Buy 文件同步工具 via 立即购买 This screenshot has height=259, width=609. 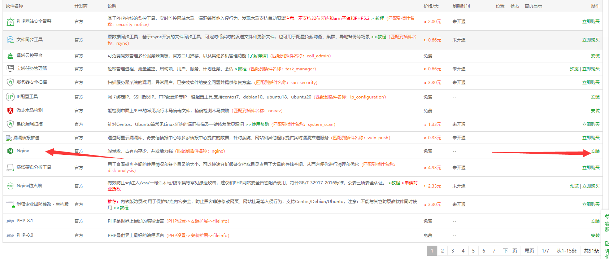[x=591, y=40]
